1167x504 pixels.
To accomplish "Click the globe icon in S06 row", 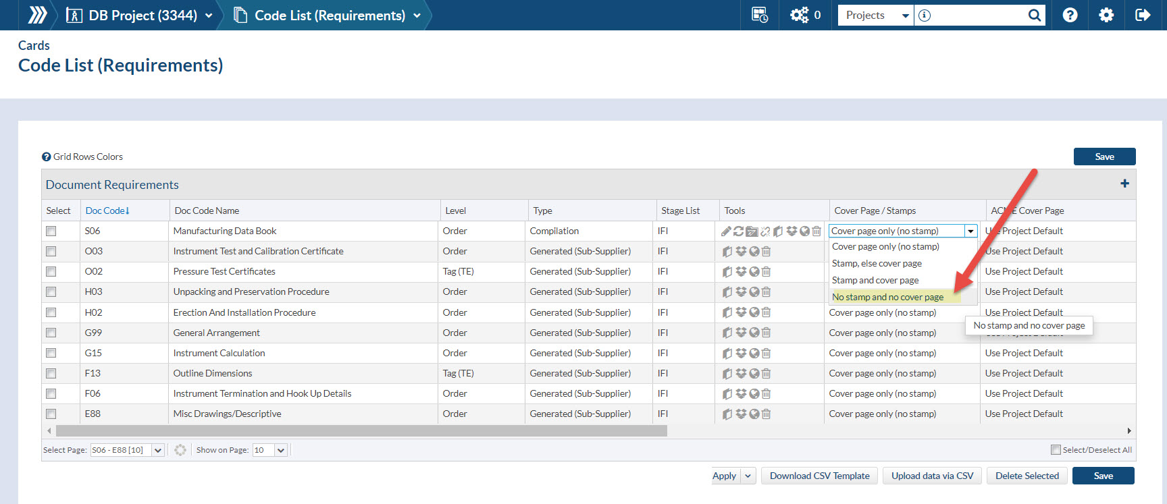I will pyautogui.click(x=804, y=231).
